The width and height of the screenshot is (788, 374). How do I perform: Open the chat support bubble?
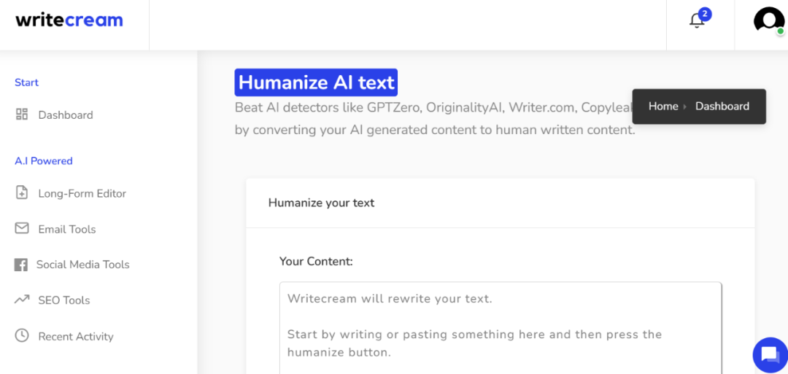pos(769,355)
